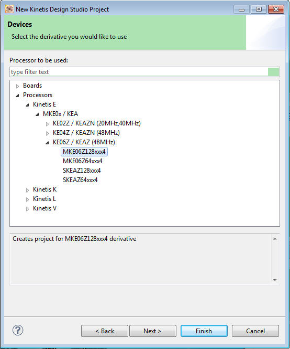Image resolution: width=290 pixels, height=349 pixels.
Task: Select KE04Z / KEAZN (48MHz) label
Action: (86, 133)
